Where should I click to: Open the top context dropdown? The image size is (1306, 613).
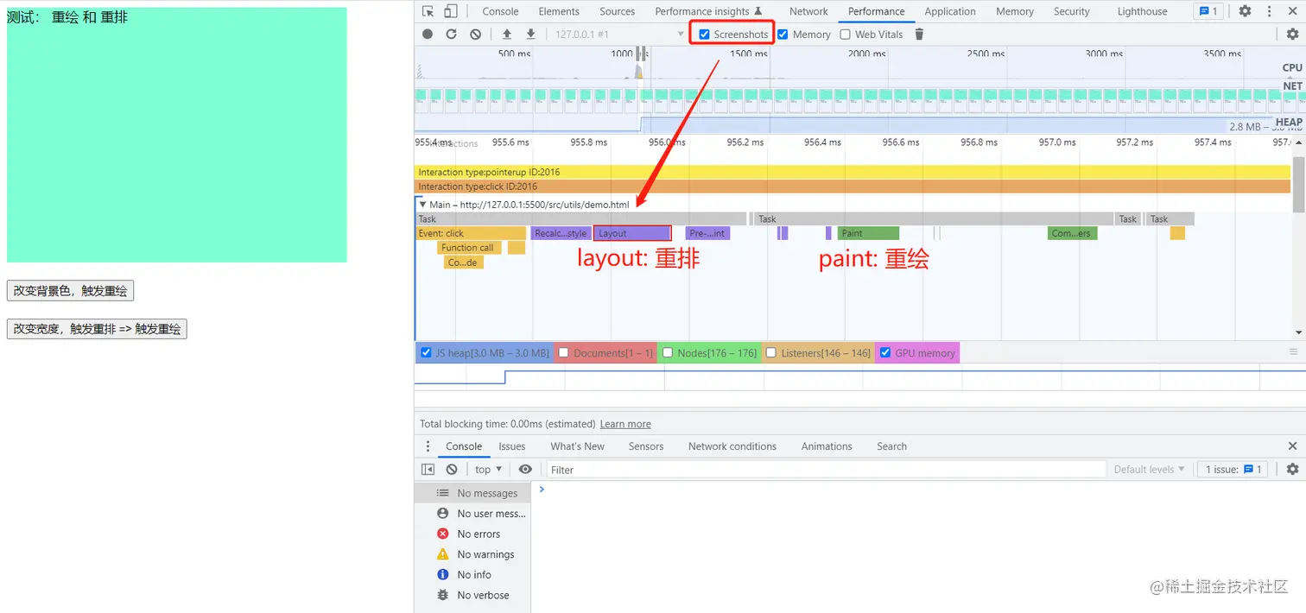click(x=488, y=470)
